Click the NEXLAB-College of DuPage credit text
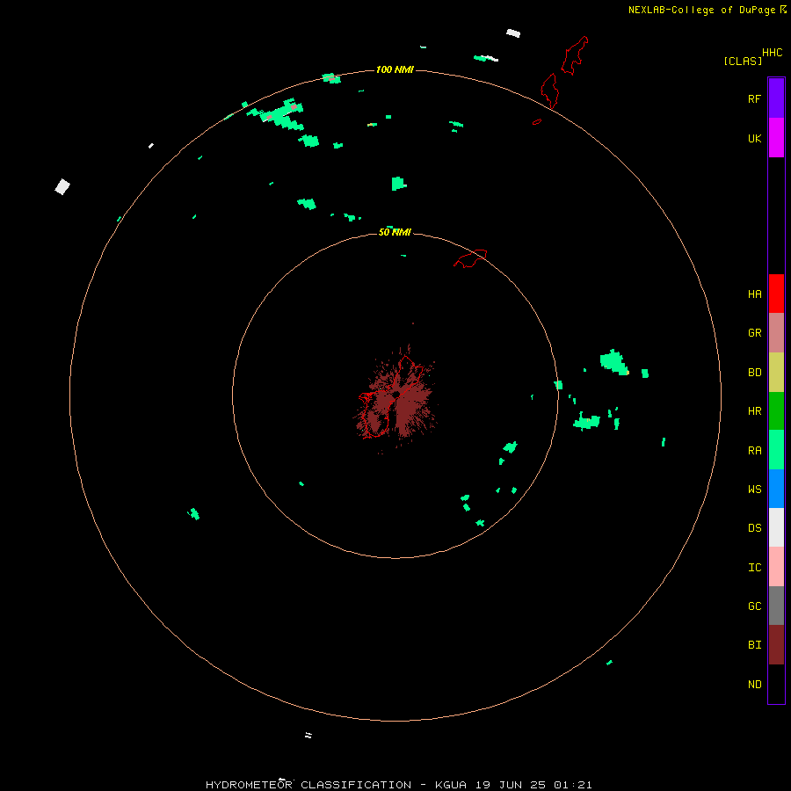The height and width of the screenshot is (791, 791). [x=703, y=10]
